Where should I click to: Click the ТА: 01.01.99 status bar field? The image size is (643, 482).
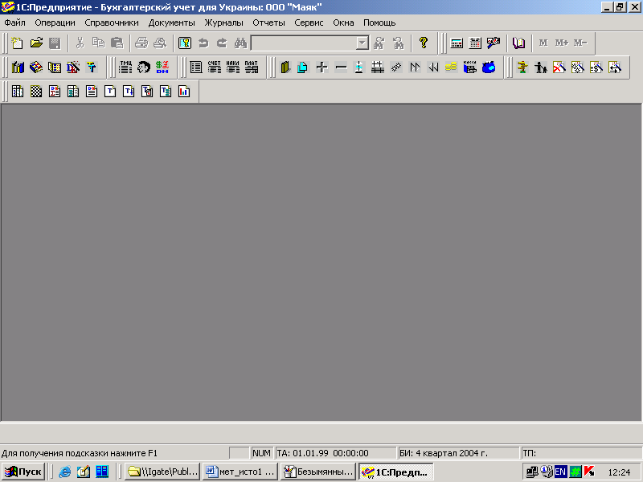point(335,453)
